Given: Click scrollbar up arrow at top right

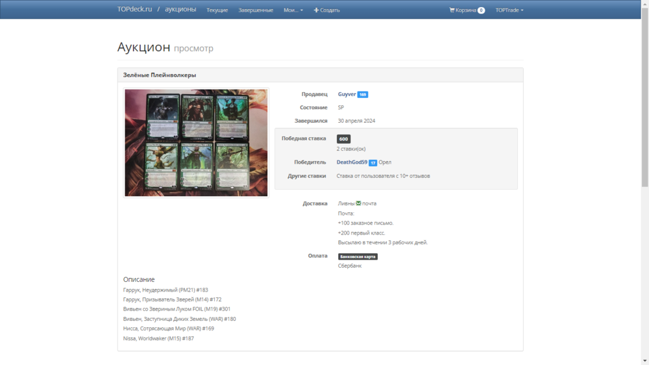Looking at the screenshot, I should [x=644, y=4].
